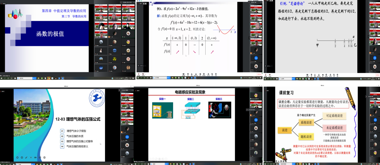Open more options (…) on ideal gas slide controls

tap(44, 157)
